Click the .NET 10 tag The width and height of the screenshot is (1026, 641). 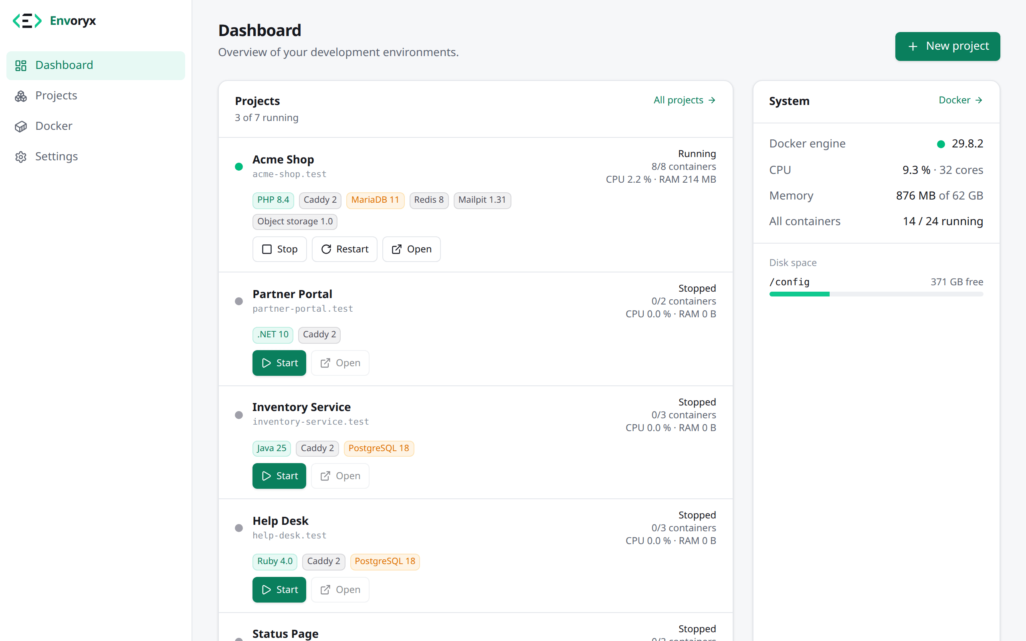click(273, 335)
